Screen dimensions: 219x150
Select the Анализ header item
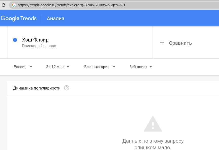pyautogui.click(x=55, y=18)
